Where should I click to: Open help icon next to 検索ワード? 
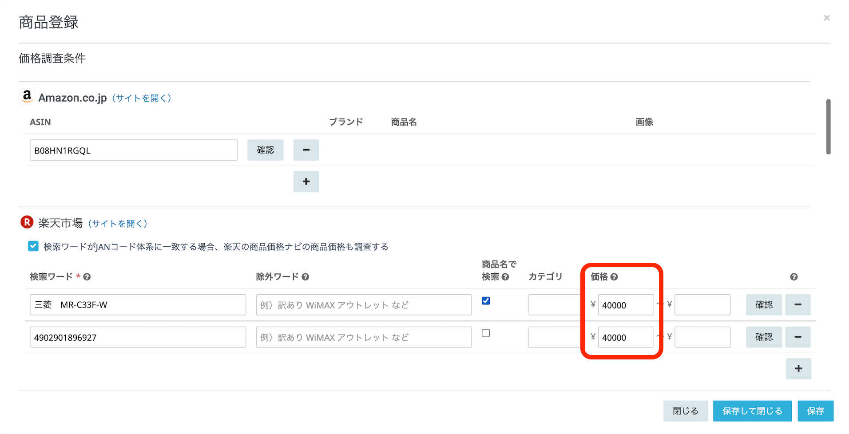(87, 277)
